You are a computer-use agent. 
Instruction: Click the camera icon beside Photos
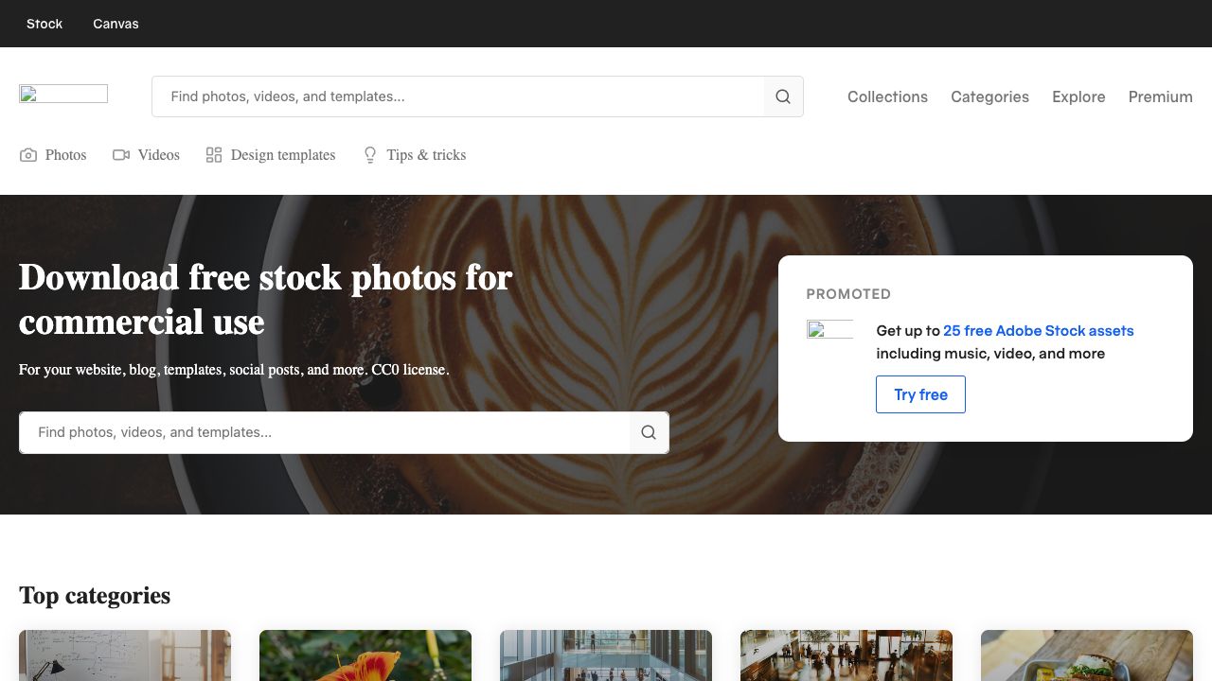(28, 155)
